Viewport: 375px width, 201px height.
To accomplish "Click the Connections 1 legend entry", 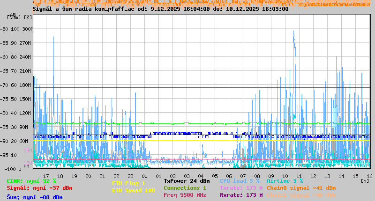I will click(x=185, y=188).
